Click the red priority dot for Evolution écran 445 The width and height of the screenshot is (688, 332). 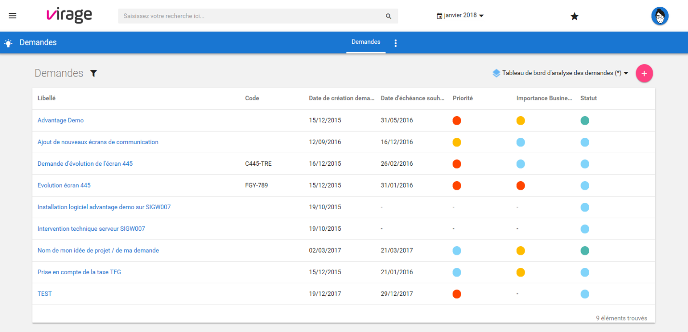click(x=457, y=185)
